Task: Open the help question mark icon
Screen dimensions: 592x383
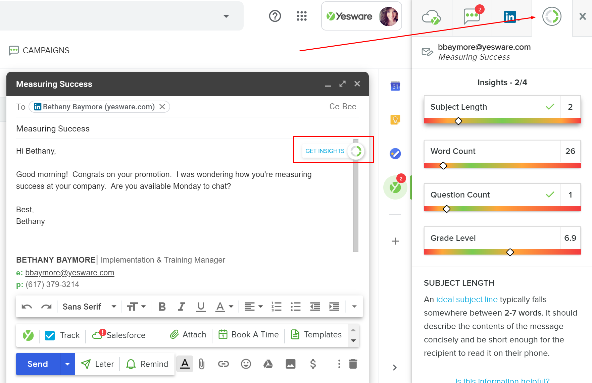Action: pyautogui.click(x=275, y=16)
